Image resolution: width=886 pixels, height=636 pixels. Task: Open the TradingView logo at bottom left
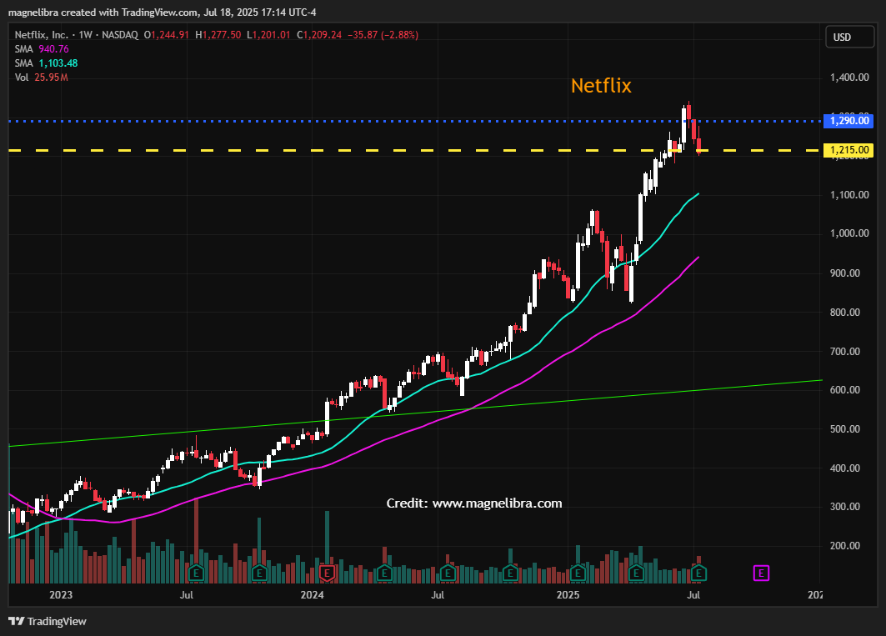point(48,621)
